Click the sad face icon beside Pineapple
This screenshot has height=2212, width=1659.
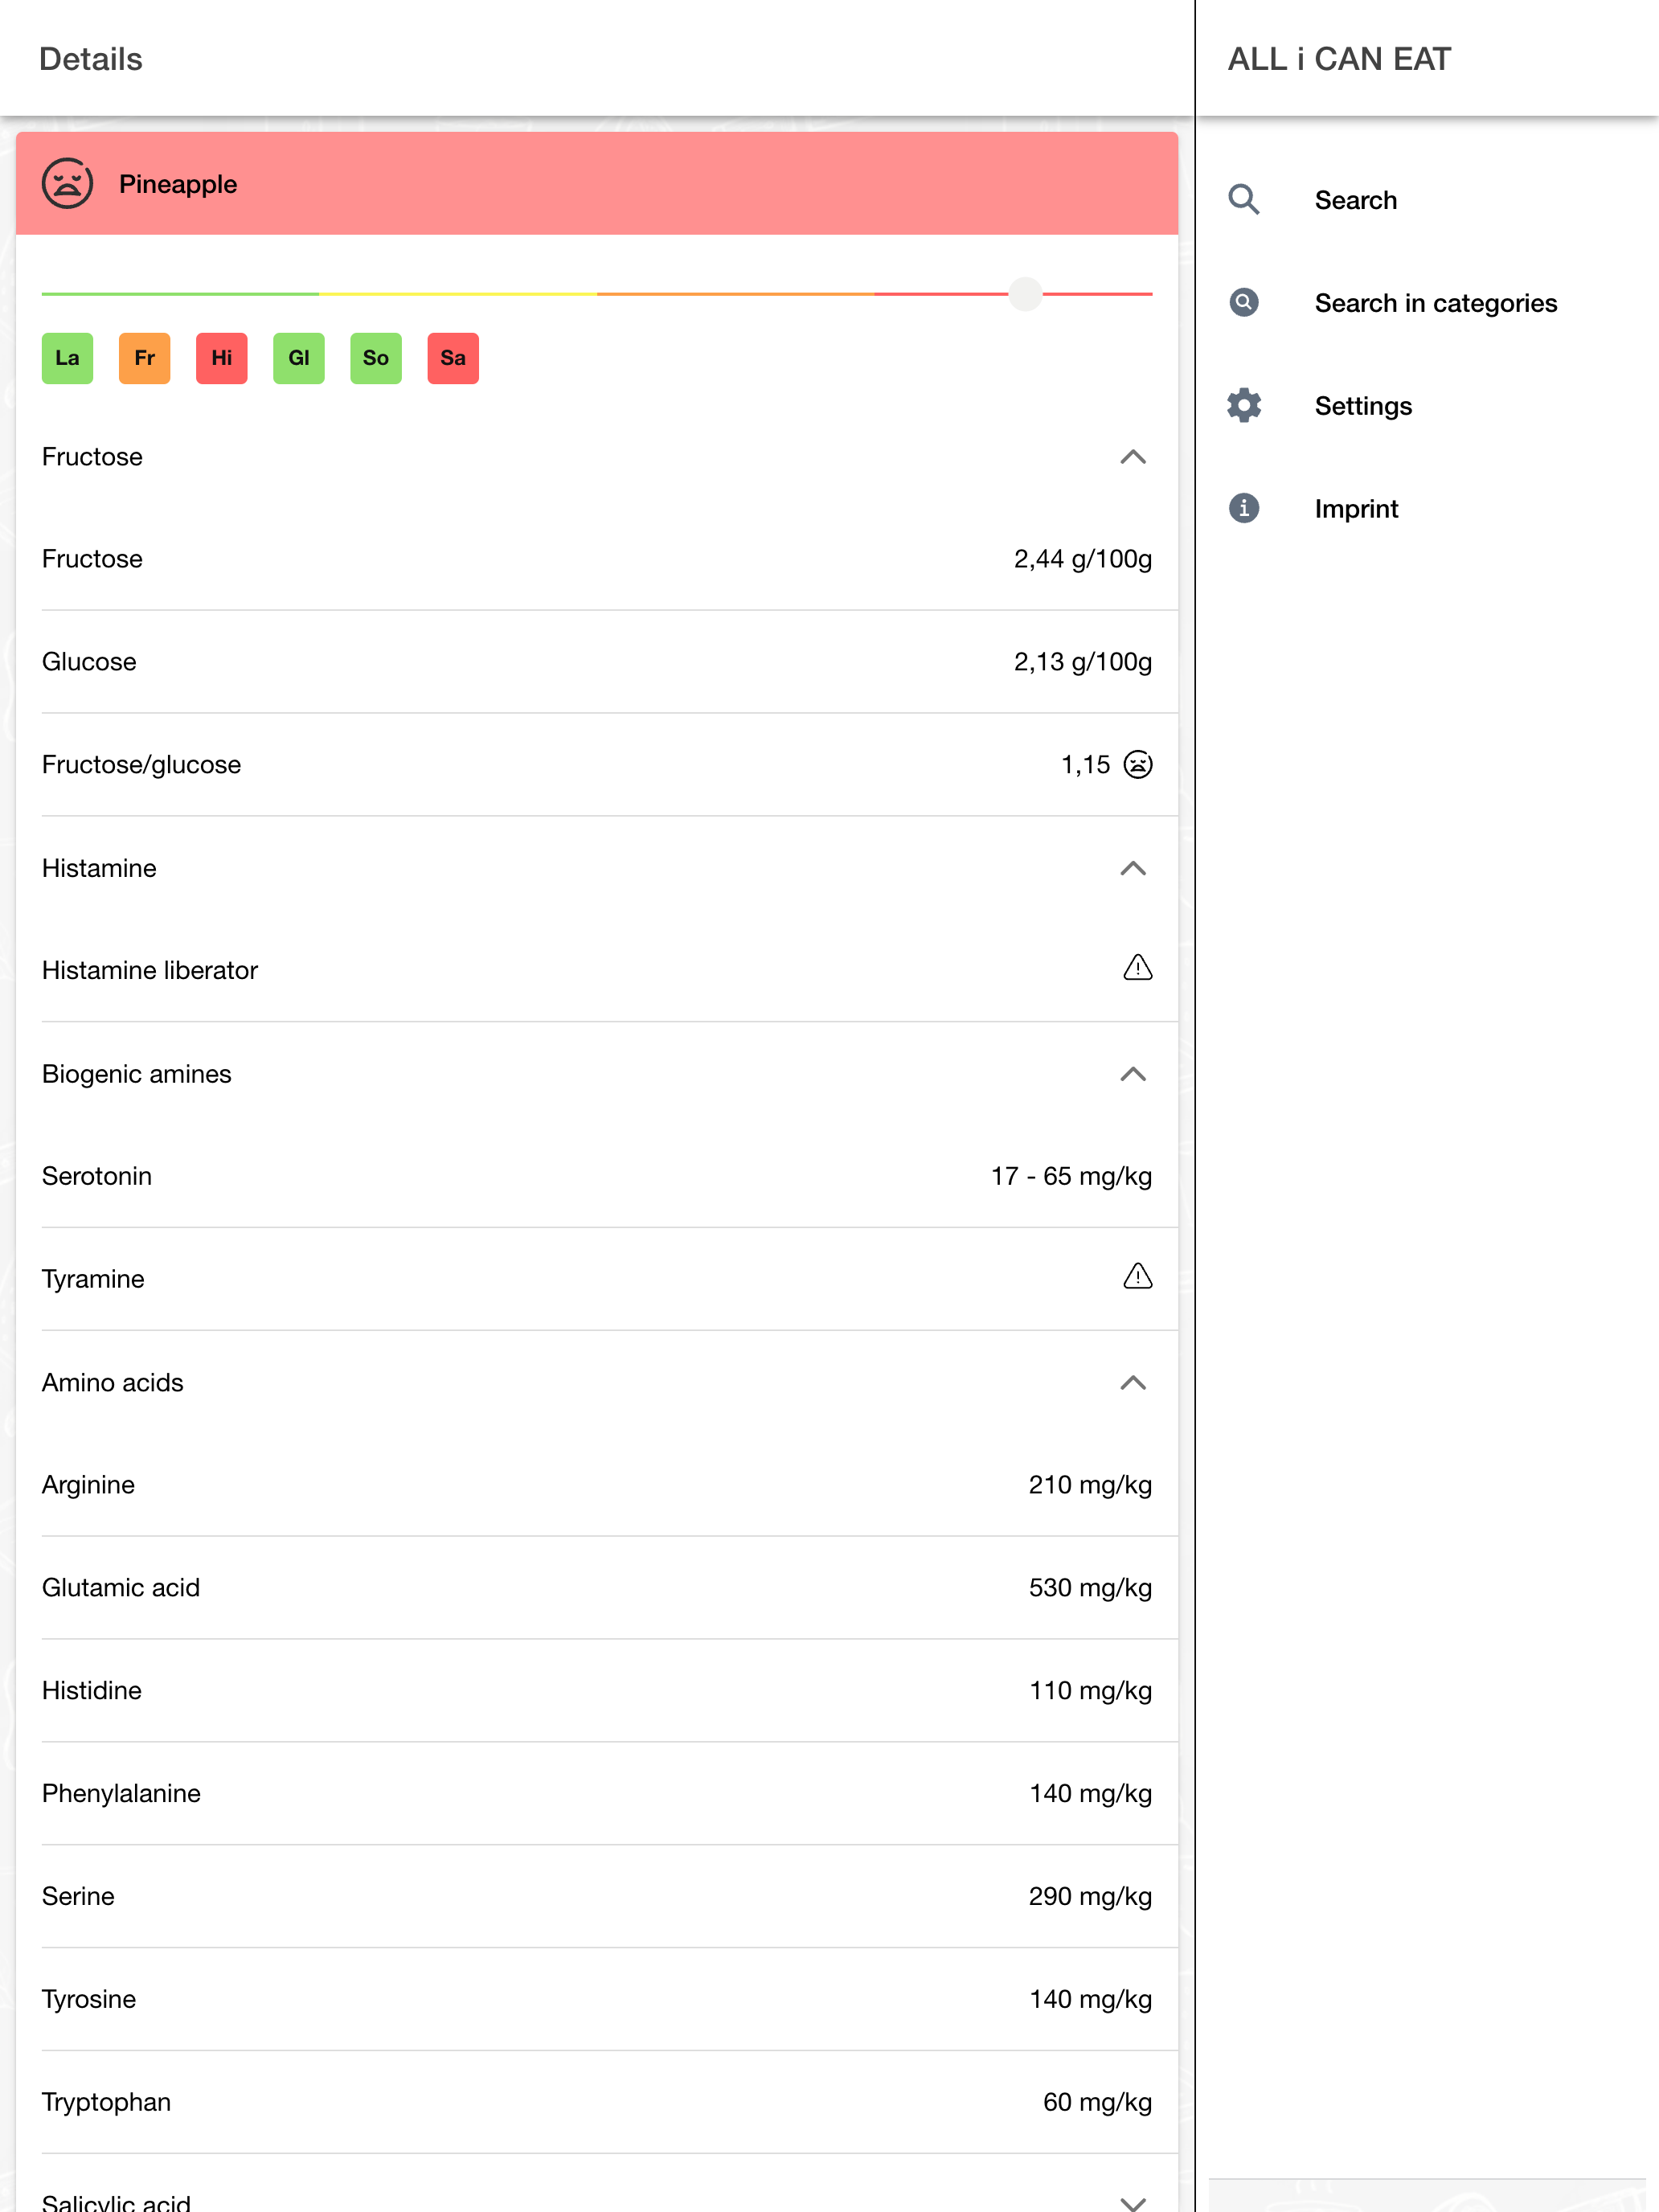[67, 184]
